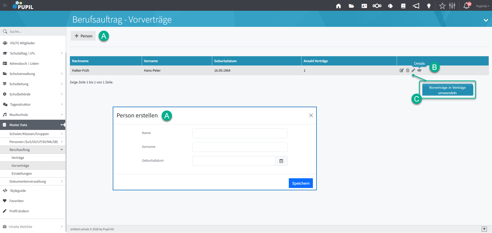Image resolution: width=492 pixels, height=233 pixels.
Task: Open the Pupil AG account dropdown
Action: pyautogui.click(x=483, y=6)
